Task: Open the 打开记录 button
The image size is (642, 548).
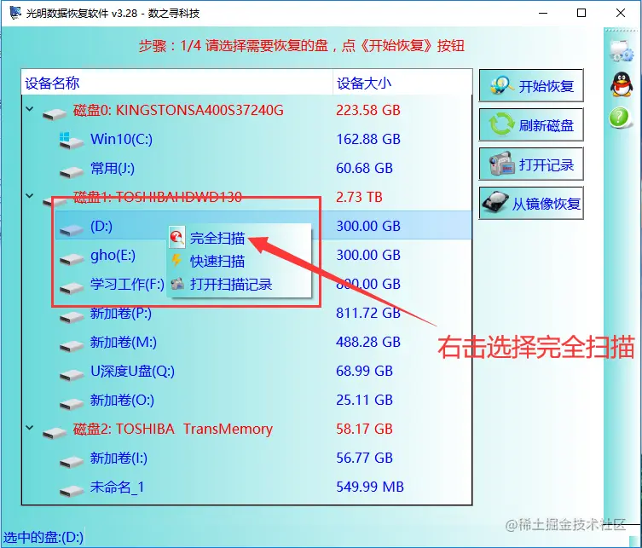Action: [x=531, y=164]
